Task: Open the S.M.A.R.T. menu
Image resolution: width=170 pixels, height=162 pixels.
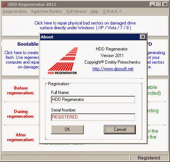Action: click(113, 11)
